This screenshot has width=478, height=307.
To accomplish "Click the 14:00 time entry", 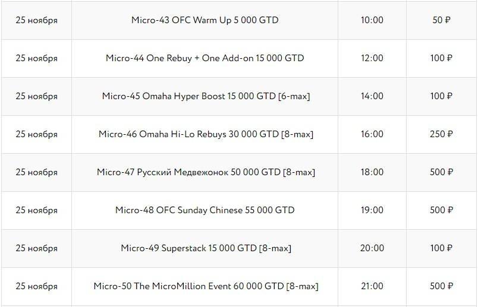I will tap(372, 96).
